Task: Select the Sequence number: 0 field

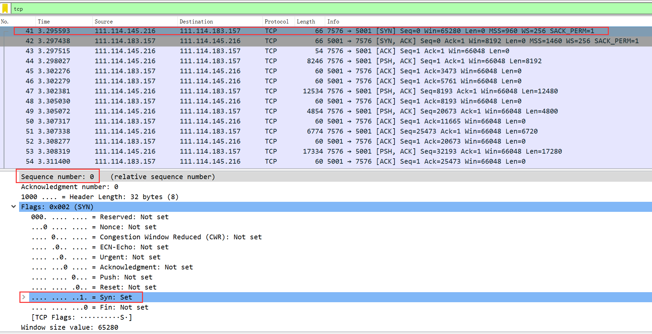Action: coord(57,176)
